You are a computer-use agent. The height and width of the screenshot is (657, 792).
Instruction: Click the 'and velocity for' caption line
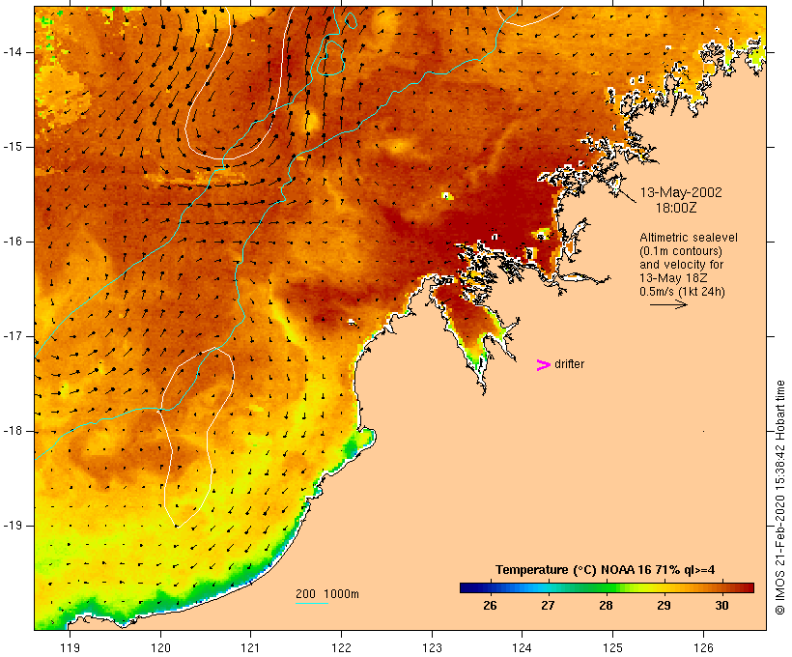(x=681, y=265)
